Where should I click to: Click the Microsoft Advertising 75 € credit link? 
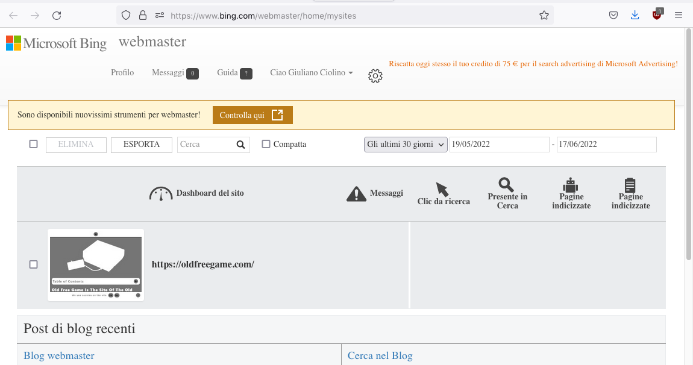coord(533,64)
